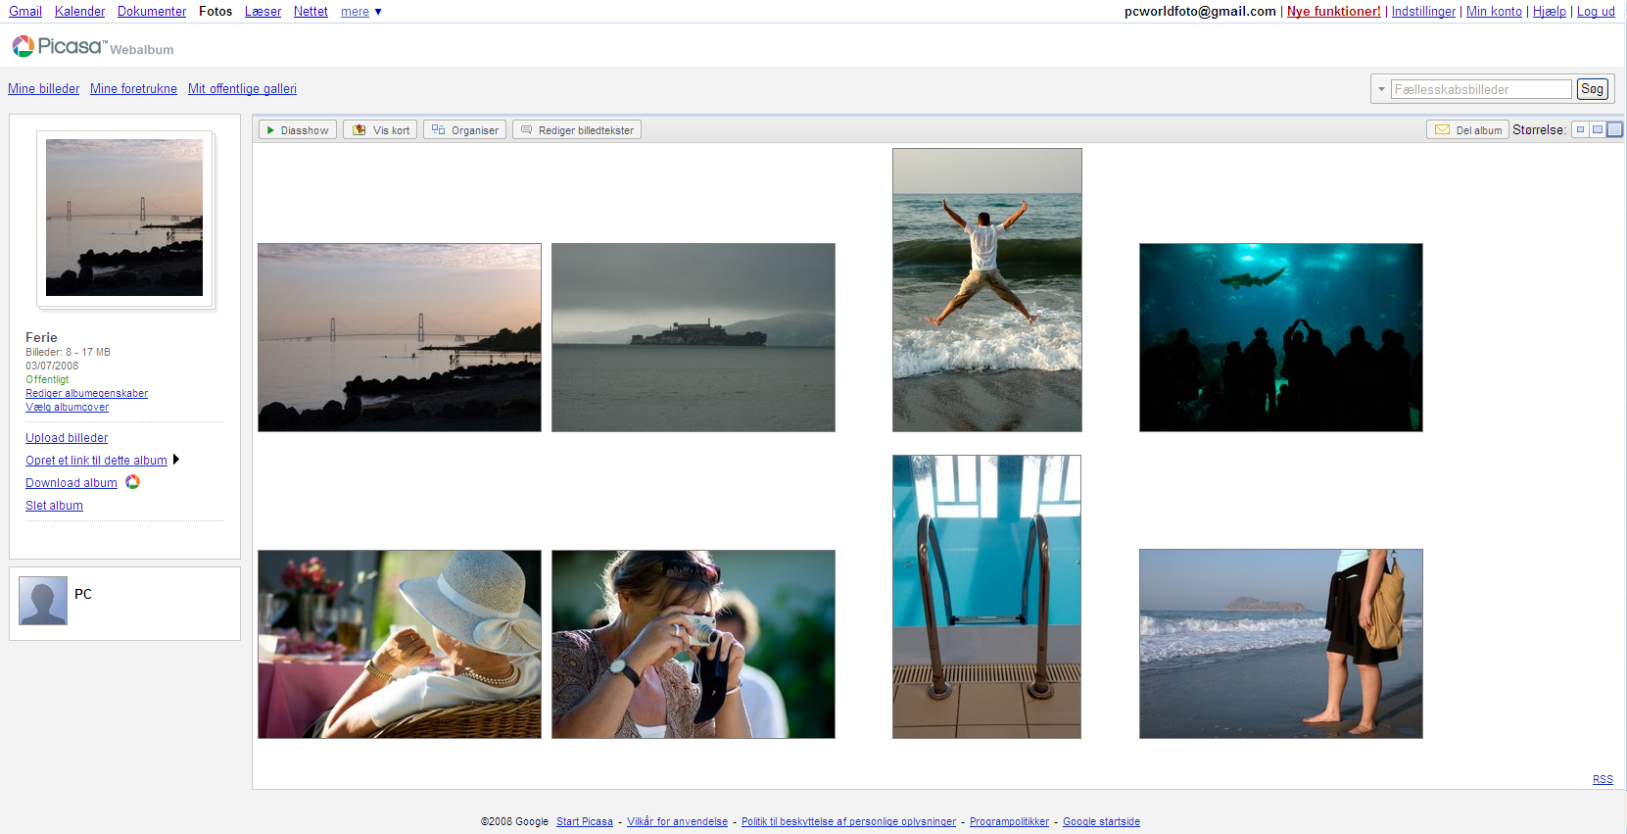Start the Diasshow slideshow
Image resolution: width=1627 pixels, height=834 pixels.
pyautogui.click(x=298, y=130)
